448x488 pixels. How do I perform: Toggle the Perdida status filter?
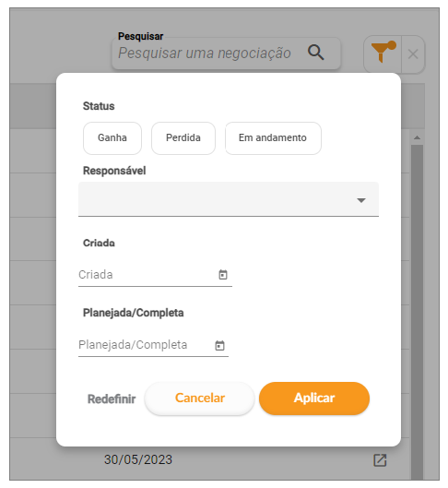tap(183, 137)
